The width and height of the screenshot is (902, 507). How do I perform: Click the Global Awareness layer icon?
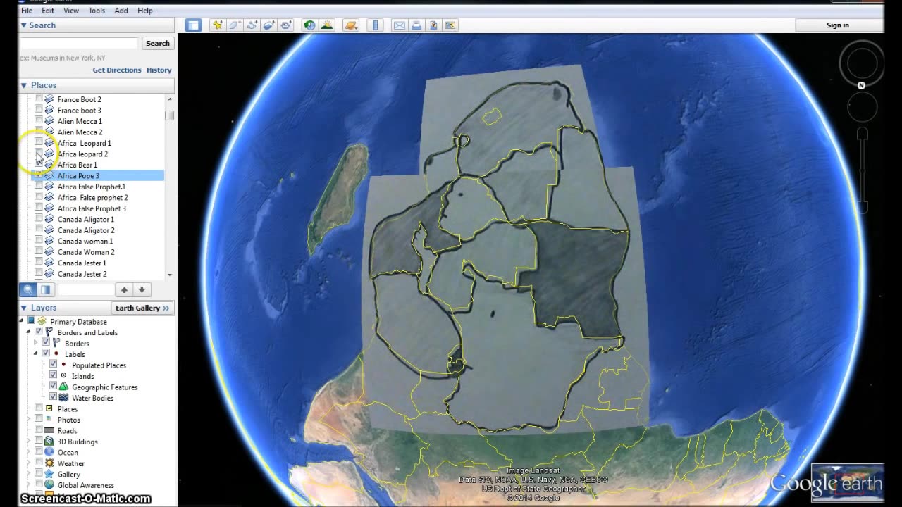(x=49, y=485)
